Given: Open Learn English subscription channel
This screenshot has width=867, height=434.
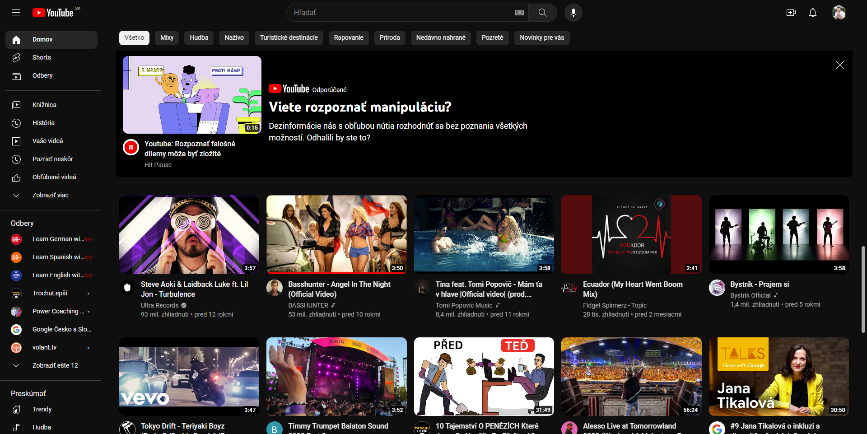Looking at the screenshot, I should point(51,275).
